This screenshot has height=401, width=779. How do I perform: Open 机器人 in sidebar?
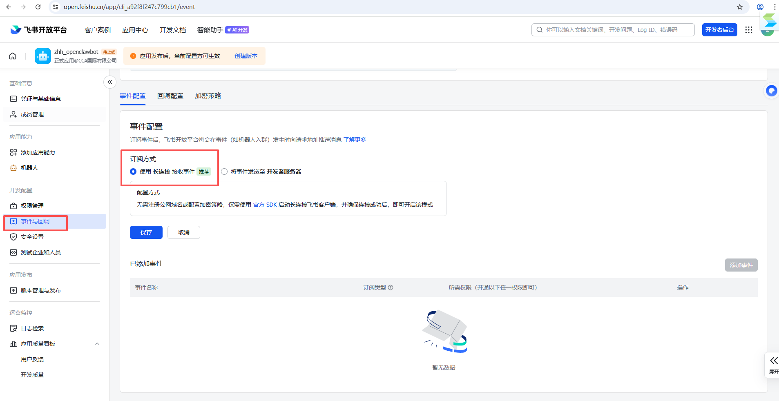coord(29,168)
